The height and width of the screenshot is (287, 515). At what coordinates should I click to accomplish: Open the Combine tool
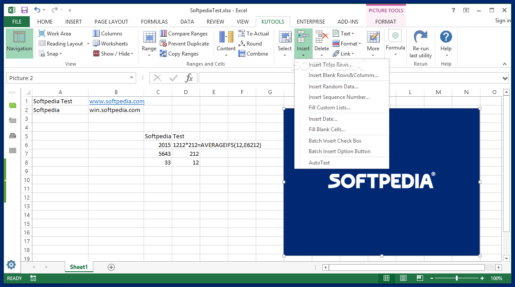point(253,54)
